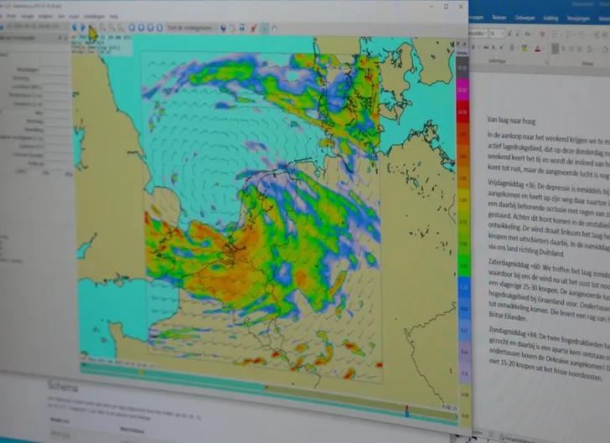
Task: Expand the font name combo box
Action: [485, 33]
